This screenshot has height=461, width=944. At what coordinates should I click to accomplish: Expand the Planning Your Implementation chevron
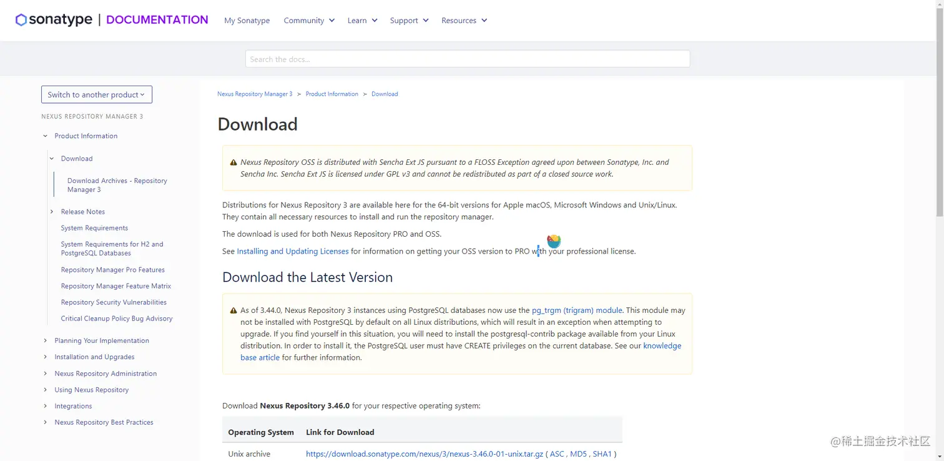45,340
